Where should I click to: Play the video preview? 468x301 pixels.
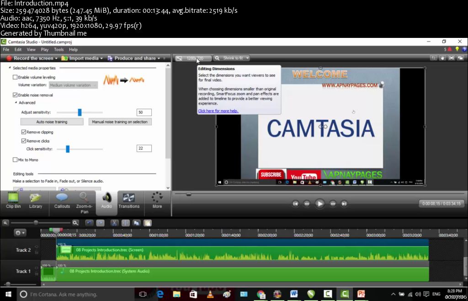click(x=319, y=204)
